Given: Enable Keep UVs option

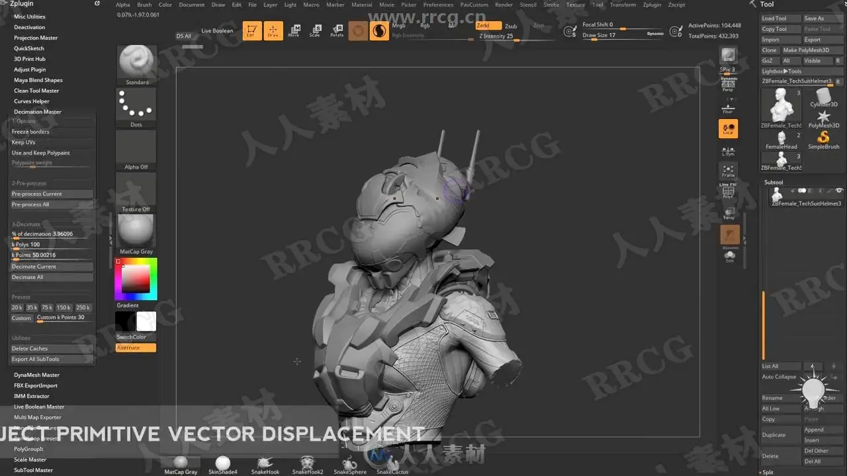Looking at the screenshot, I should pos(52,142).
